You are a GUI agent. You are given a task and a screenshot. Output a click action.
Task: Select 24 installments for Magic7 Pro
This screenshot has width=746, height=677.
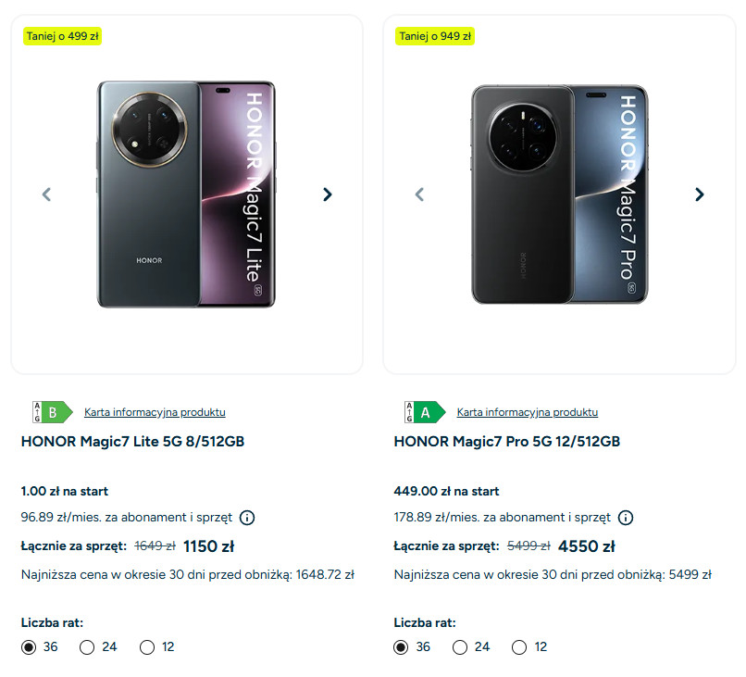point(460,647)
